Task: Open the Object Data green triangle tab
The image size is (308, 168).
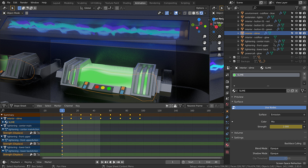Action: pyautogui.click(x=227, y=139)
